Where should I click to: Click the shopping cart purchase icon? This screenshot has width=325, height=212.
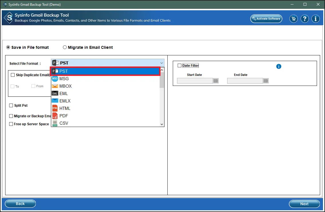pos(294,19)
